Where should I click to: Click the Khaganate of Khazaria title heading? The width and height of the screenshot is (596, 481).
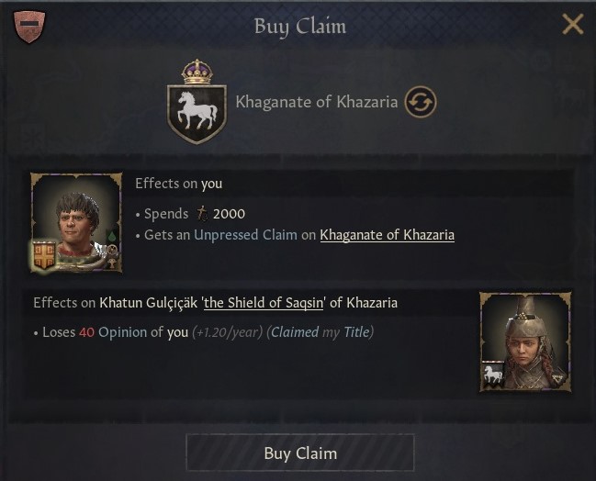[316, 101]
